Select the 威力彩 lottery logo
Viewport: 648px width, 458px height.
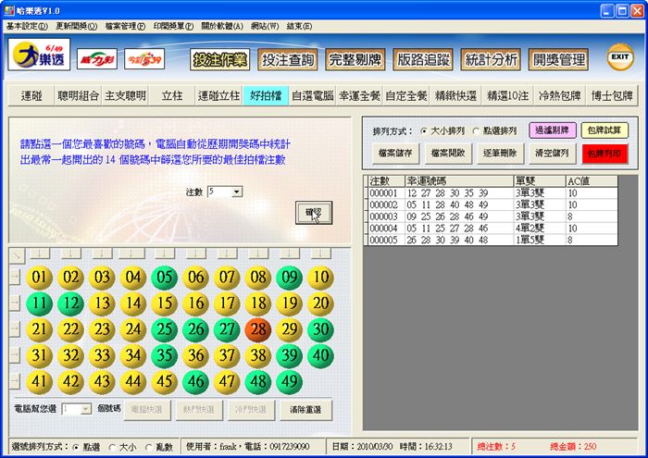point(96,58)
